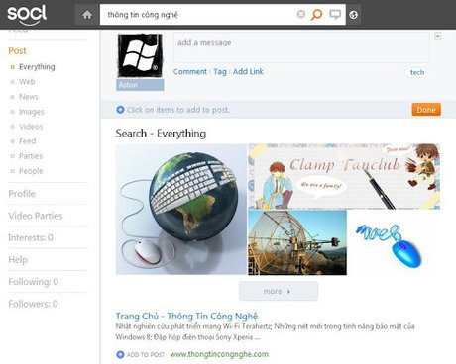Select the Web filter option

point(27,82)
